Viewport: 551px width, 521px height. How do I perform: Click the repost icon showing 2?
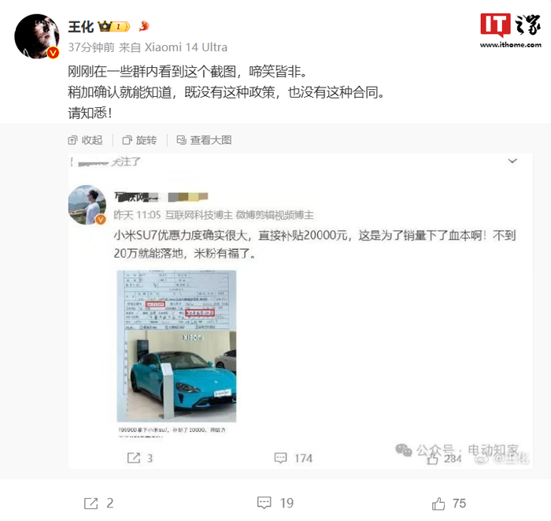point(91,503)
